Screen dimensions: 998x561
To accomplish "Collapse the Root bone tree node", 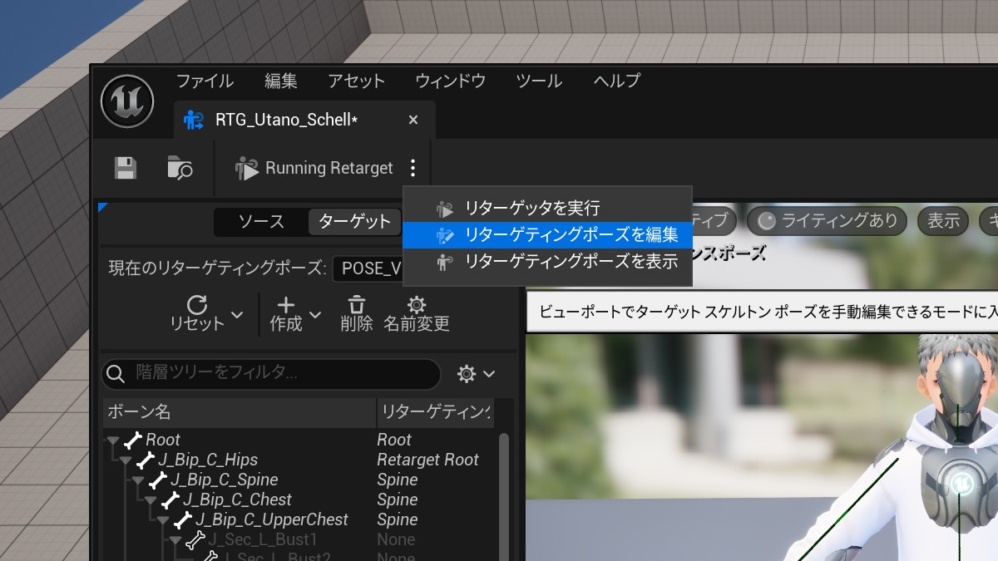I will 113,440.
